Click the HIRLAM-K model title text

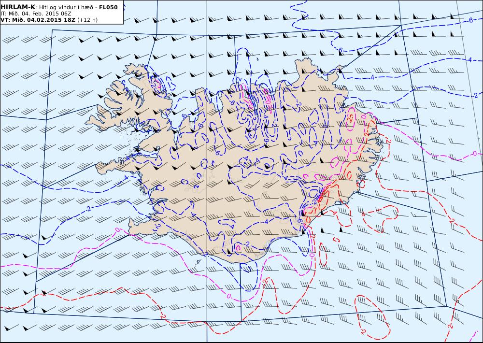[x=18, y=7]
